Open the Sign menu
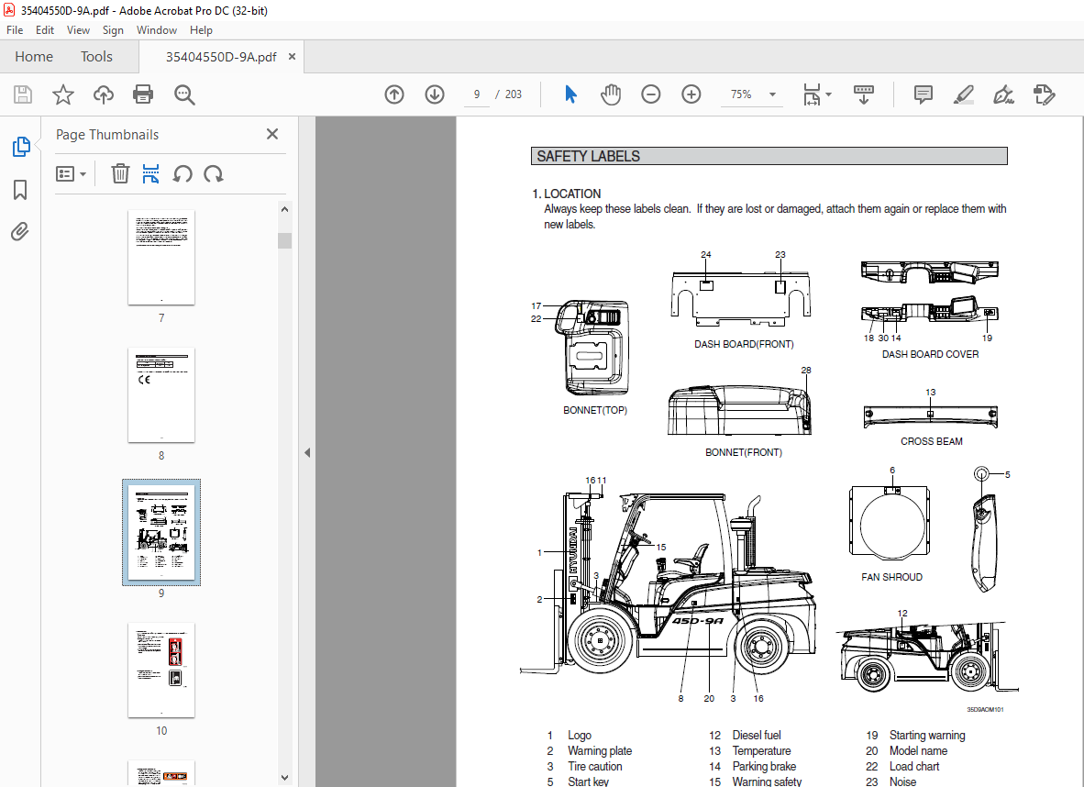This screenshot has width=1084, height=787. point(113,29)
